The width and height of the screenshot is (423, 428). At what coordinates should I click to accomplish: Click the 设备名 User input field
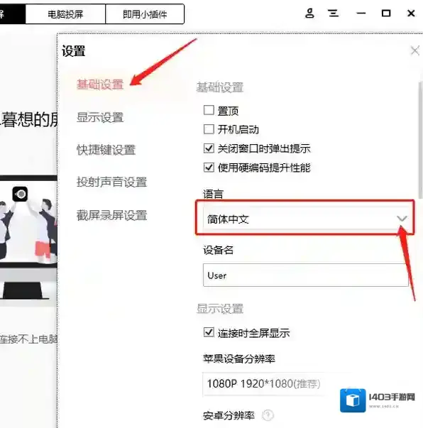click(x=306, y=275)
